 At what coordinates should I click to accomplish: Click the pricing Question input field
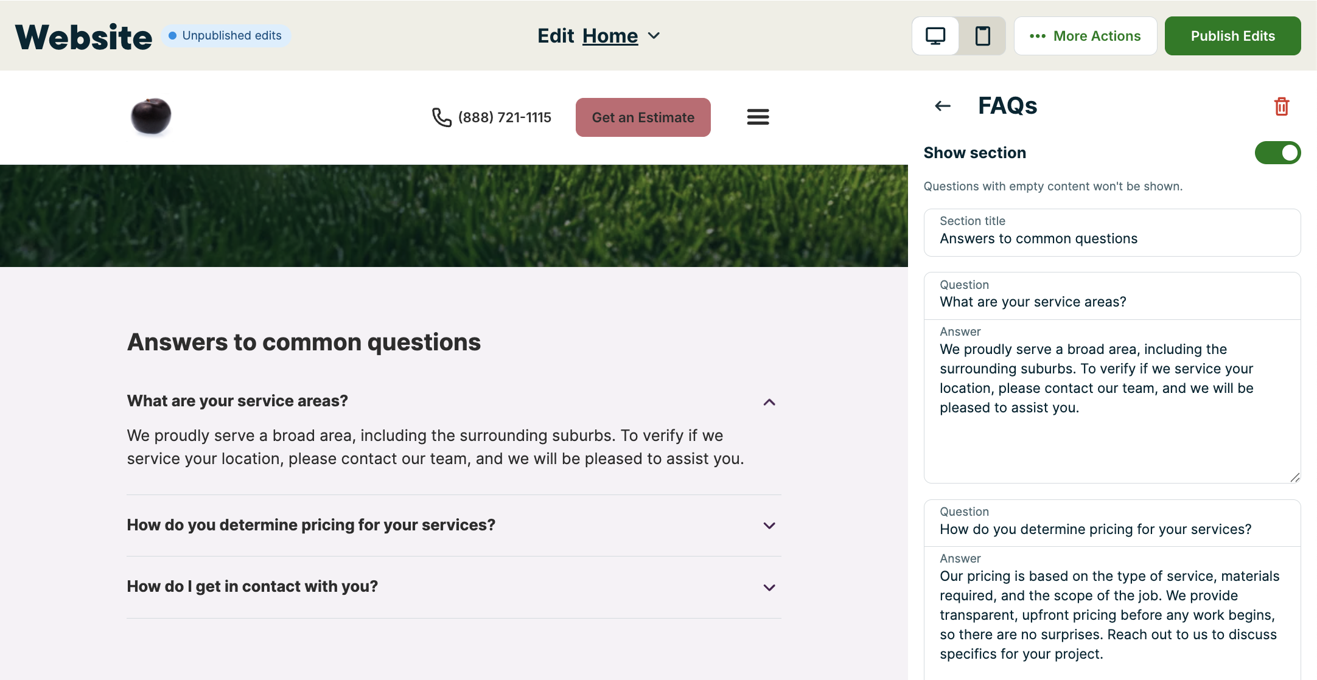(x=1111, y=529)
